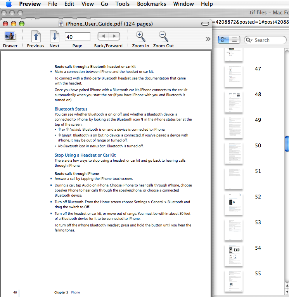The width and height of the screenshot is (289, 297).
Task: Open the Apple menu
Action: point(9,4)
